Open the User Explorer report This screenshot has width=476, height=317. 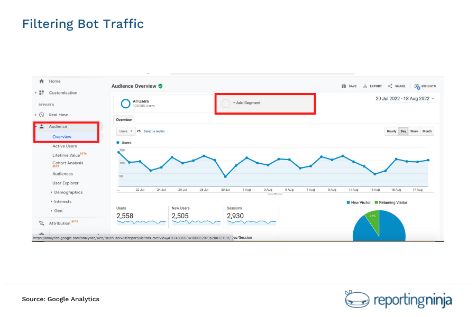click(x=66, y=183)
